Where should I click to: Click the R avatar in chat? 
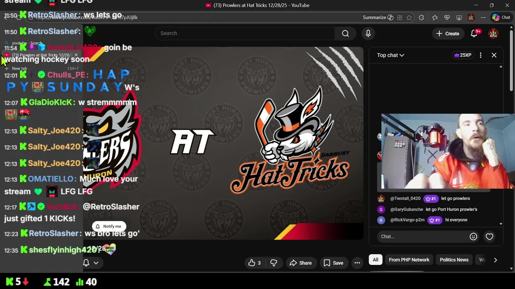(x=381, y=220)
